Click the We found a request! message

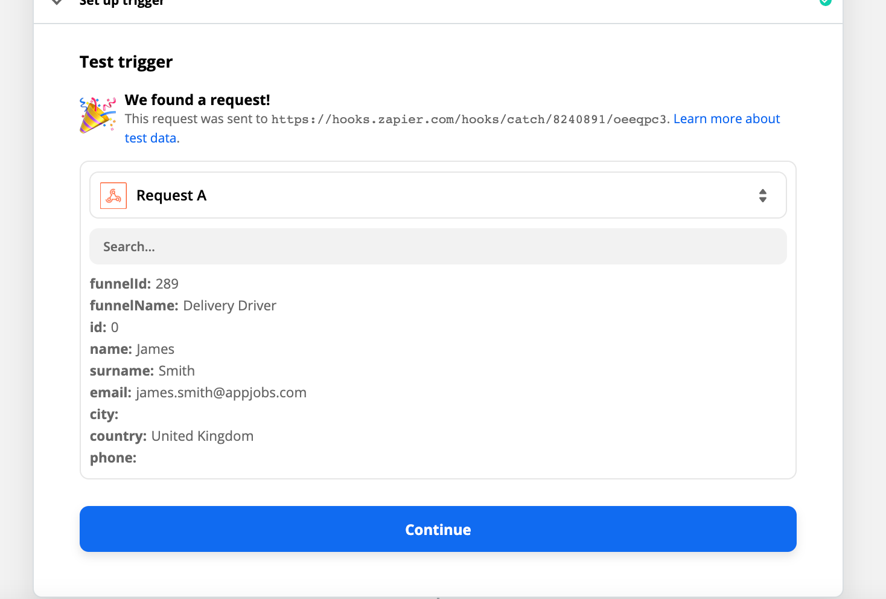coord(197,100)
